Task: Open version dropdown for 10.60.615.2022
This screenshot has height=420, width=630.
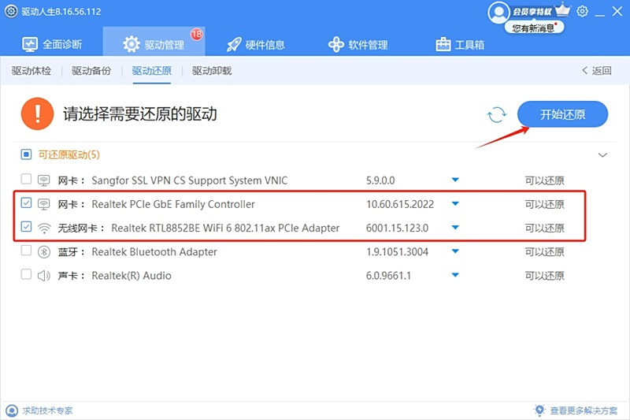Action: point(455,204)
